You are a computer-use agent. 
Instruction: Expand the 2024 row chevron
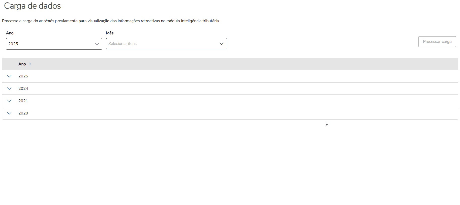click(x=9, y=89)
